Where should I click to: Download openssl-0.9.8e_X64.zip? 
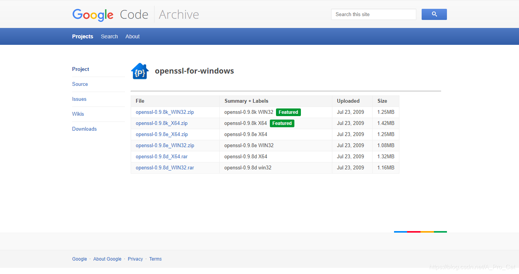[162, 135]
